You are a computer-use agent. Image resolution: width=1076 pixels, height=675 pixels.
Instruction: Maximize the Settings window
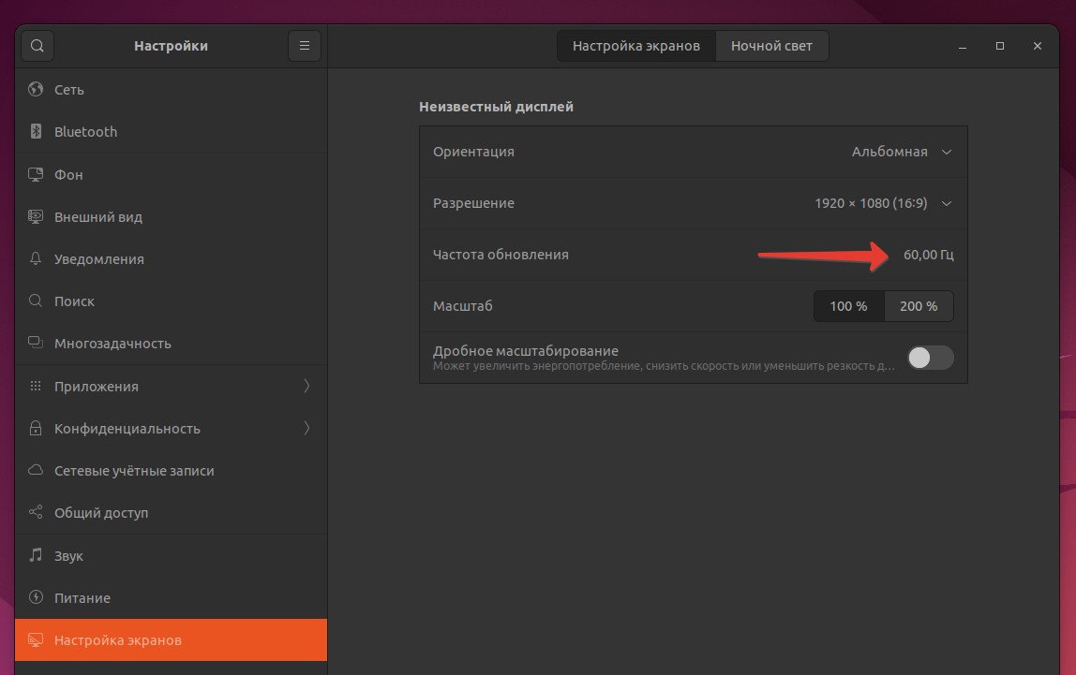[1000, 46]
